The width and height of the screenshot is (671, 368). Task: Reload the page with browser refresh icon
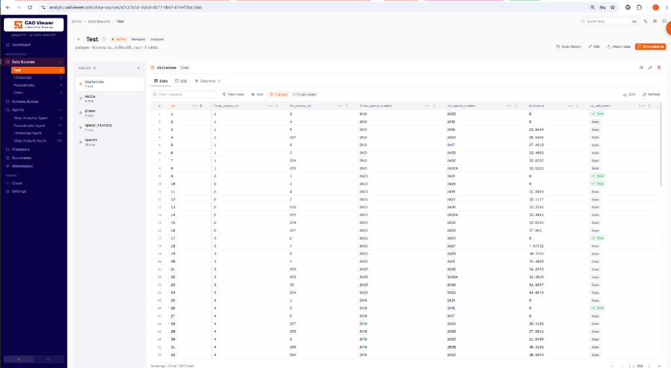click(29, 7)
